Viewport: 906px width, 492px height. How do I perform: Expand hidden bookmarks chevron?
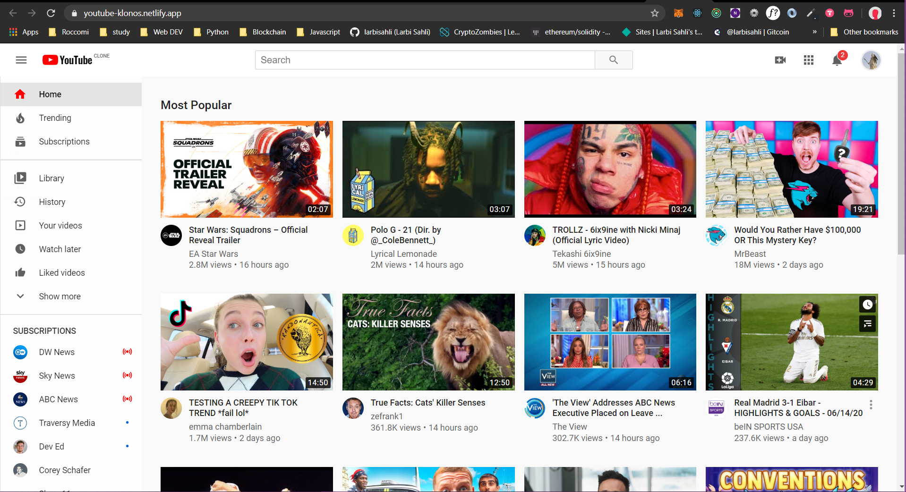coord(814,32)
